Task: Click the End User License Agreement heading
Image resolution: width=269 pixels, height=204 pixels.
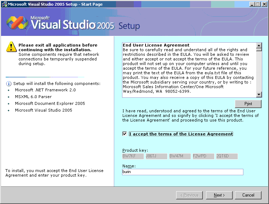Action: 156,45
